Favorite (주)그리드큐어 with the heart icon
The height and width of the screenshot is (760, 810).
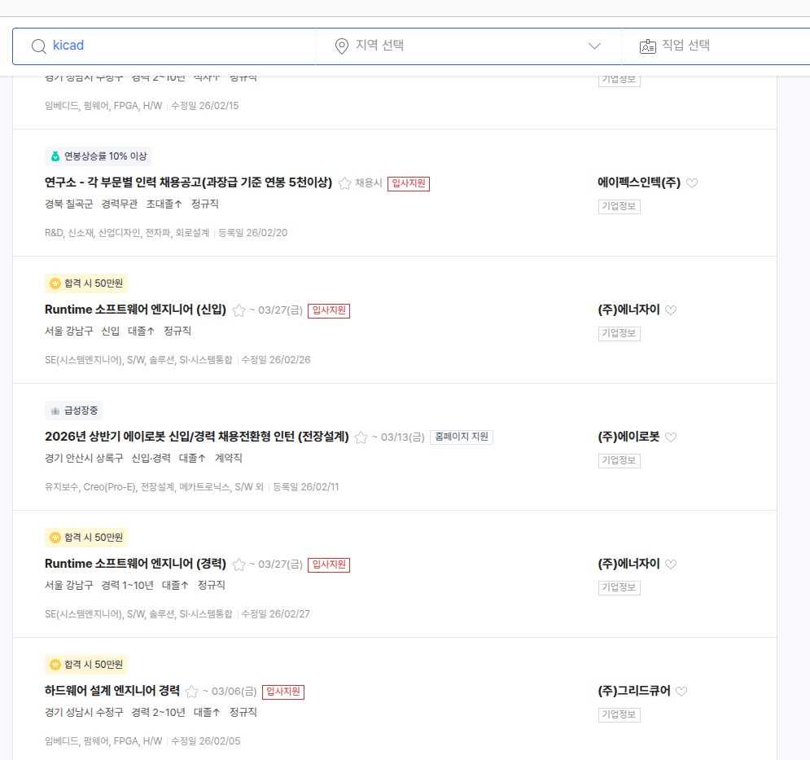(x=681, y=692)
